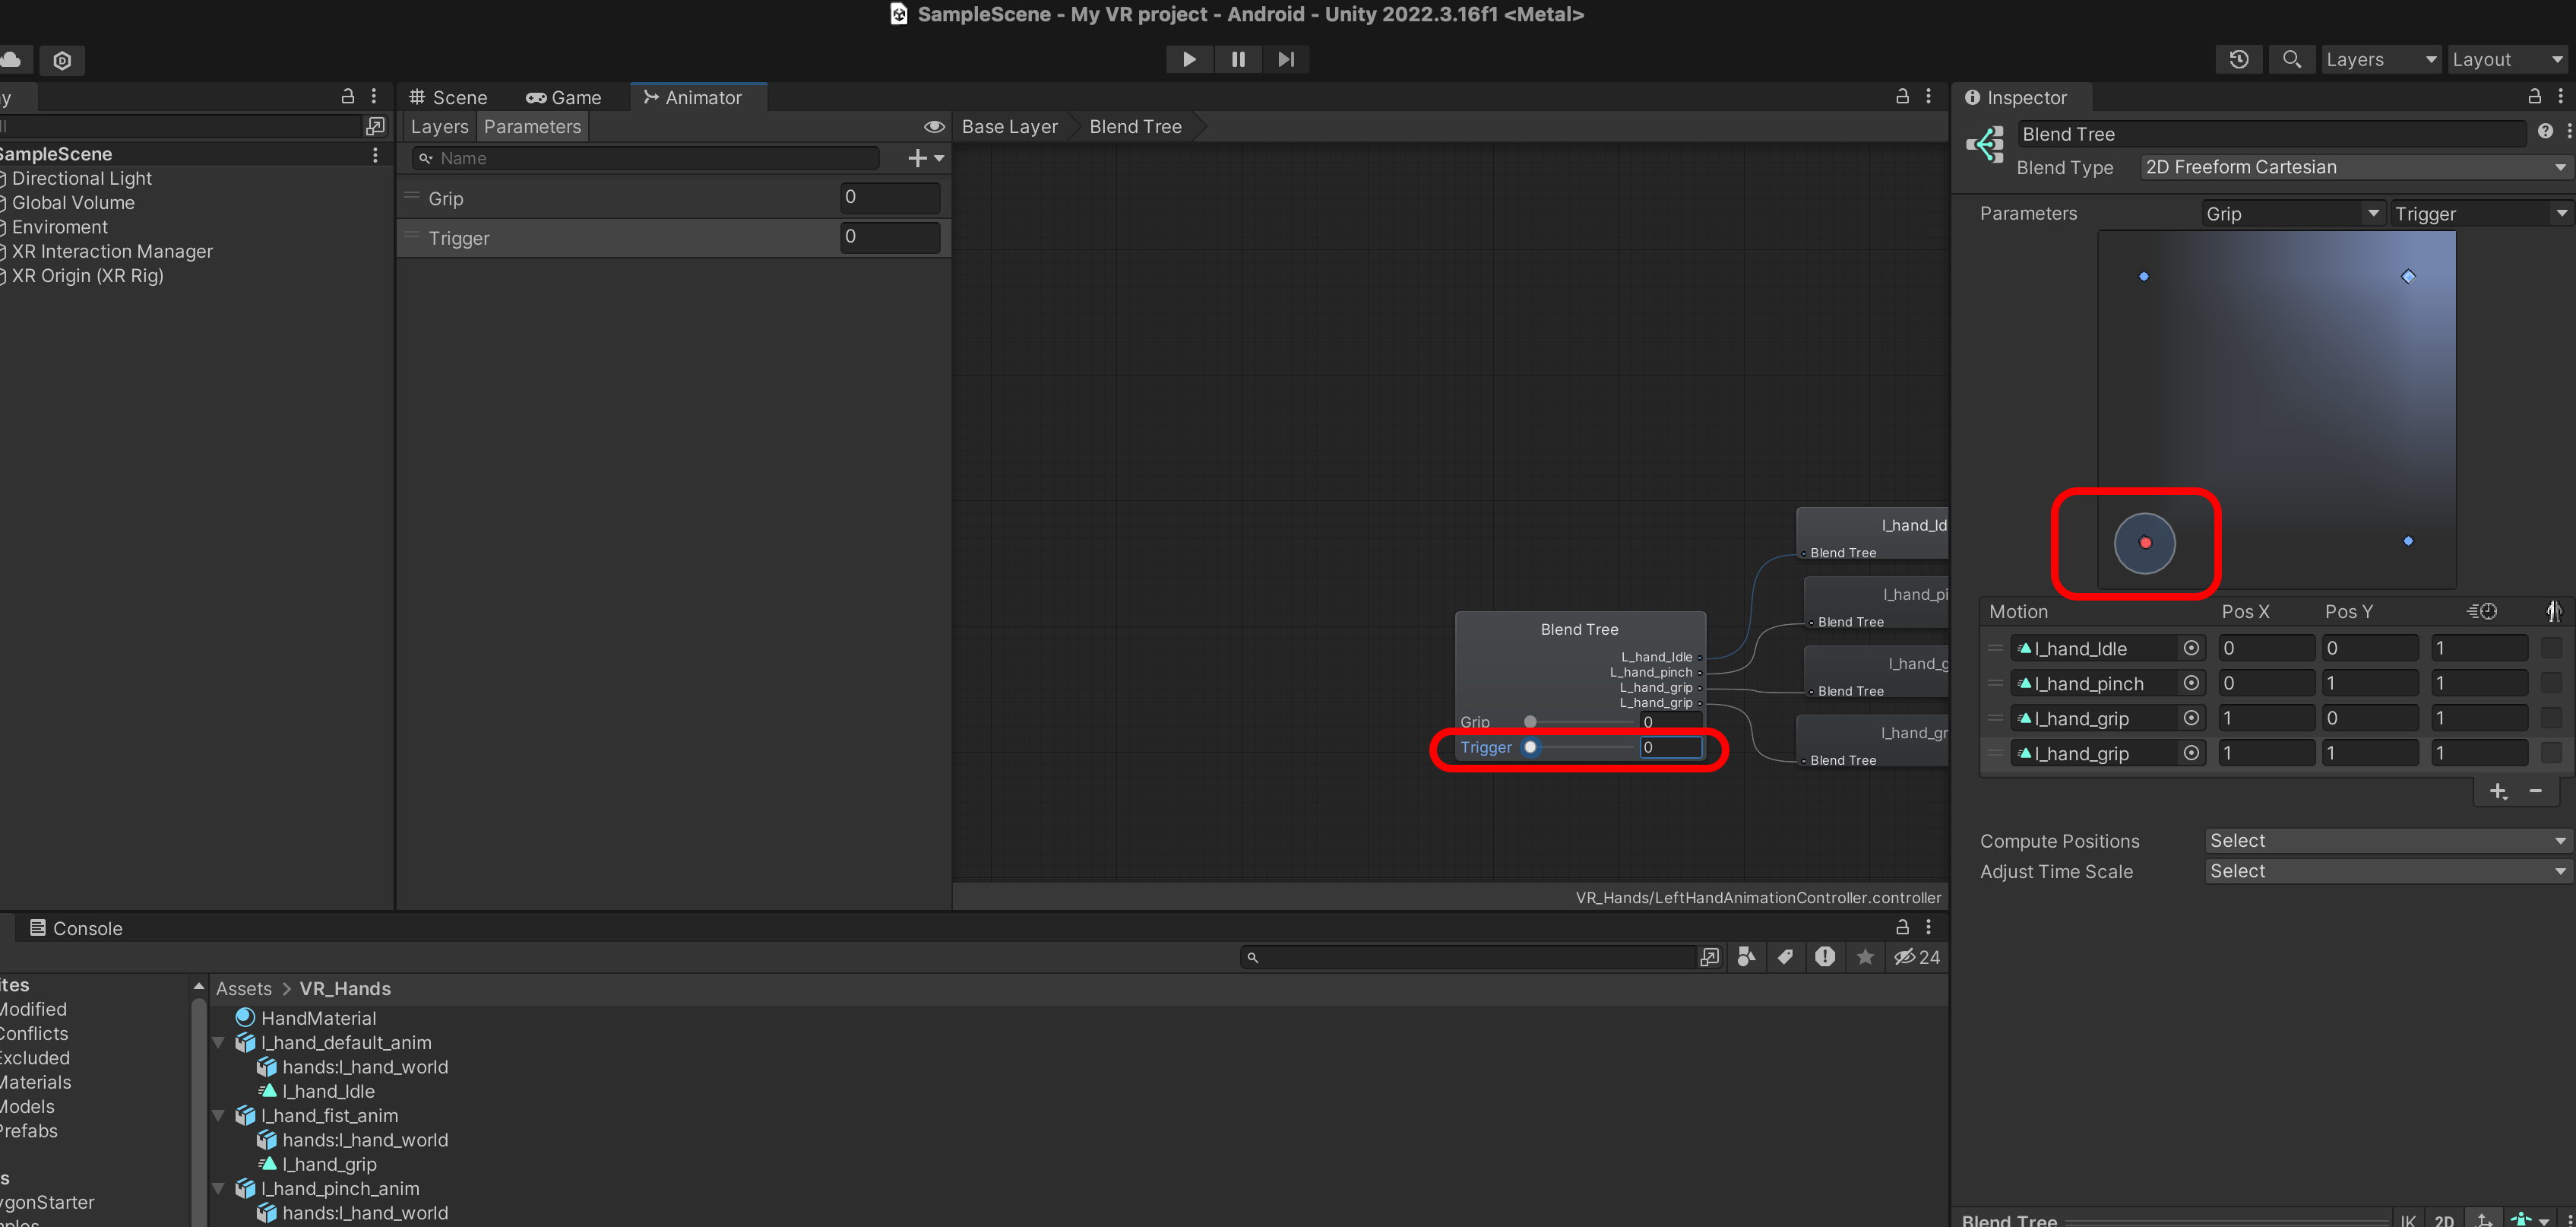Switch to the Scene tab
The height and width of the screenshot is (1227, 2576).
point(449,97)
